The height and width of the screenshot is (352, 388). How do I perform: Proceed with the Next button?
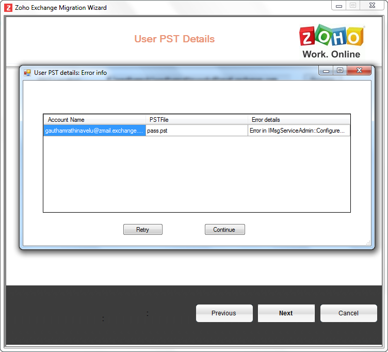[x=286, y=313]
